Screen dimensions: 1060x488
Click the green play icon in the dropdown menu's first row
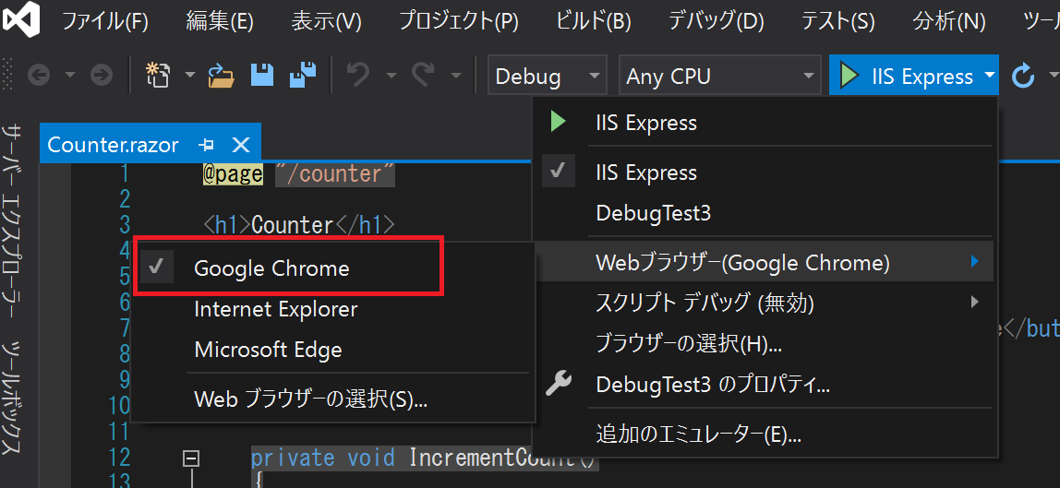pyautogui.click(x=558, y=122)
